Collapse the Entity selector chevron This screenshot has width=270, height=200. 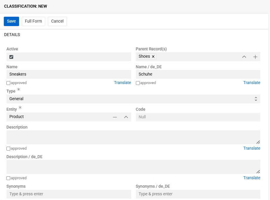126,117
